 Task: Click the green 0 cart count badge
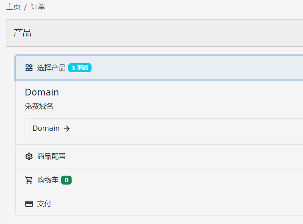(66, 180)
